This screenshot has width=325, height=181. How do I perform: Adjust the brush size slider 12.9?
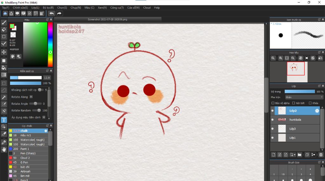click(x=26, y=78)
